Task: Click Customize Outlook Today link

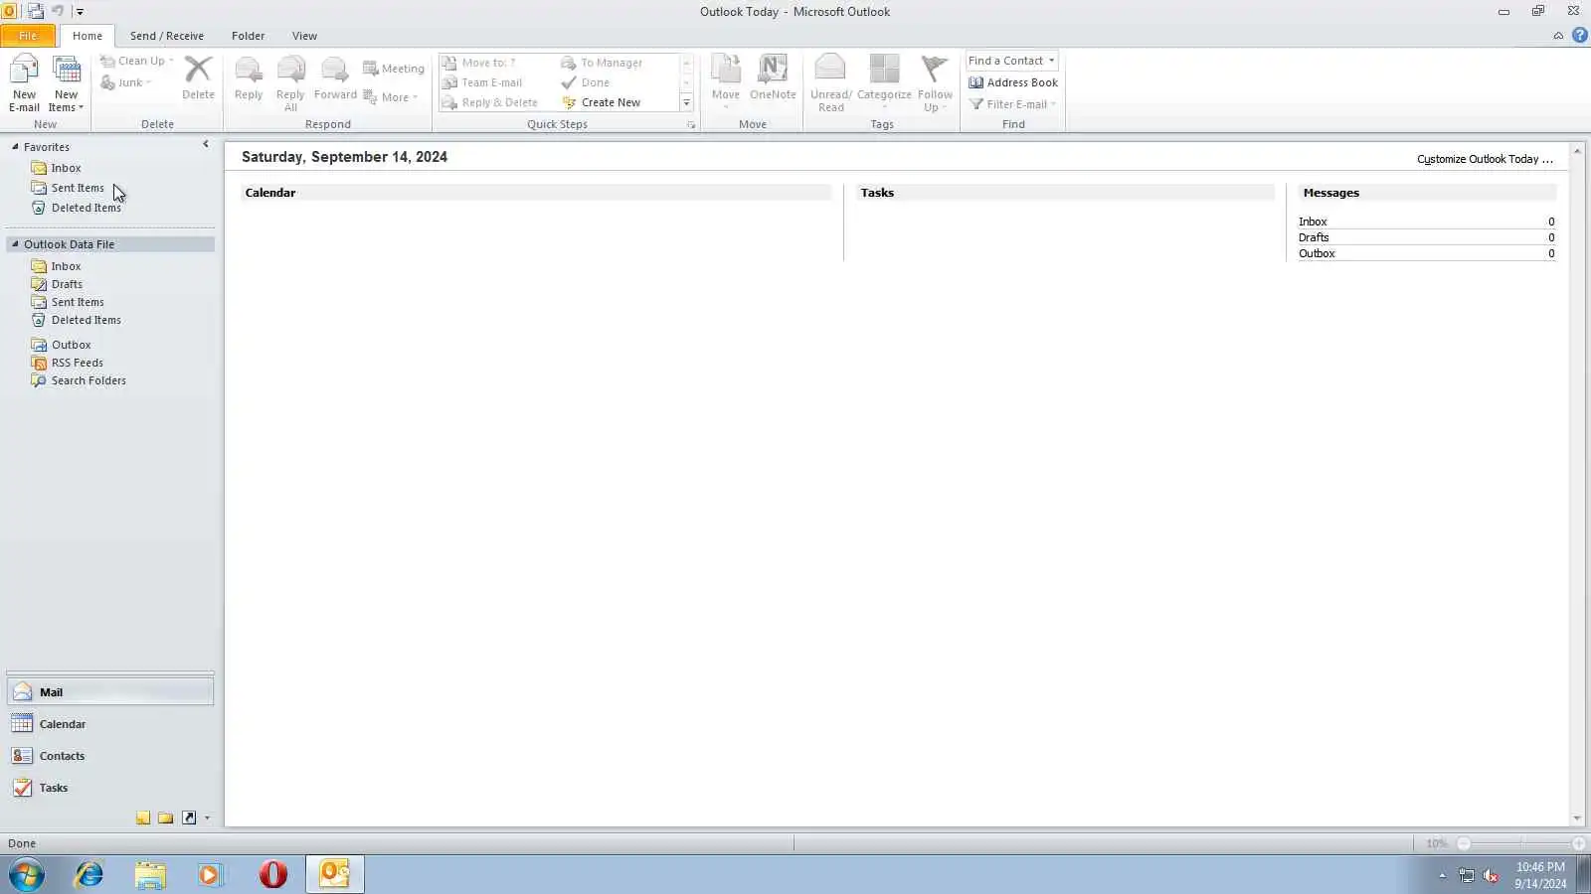Action: pyautogui.click(x=1485, y=159)
